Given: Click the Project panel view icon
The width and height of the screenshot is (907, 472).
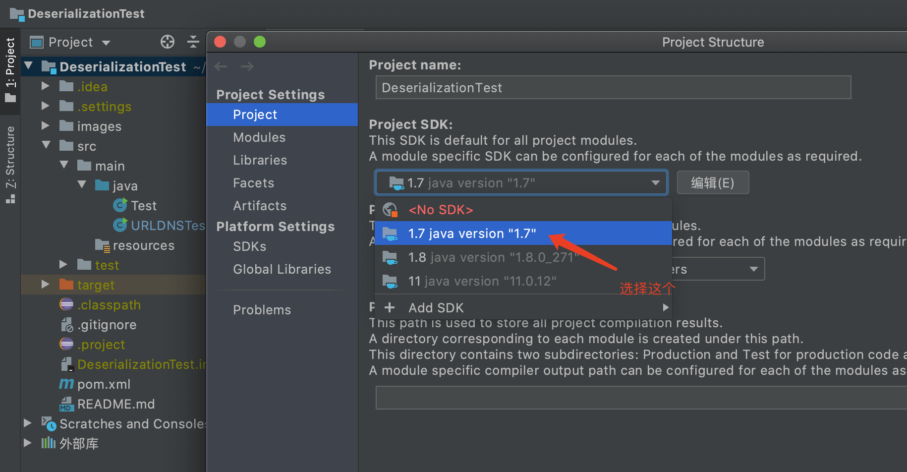Looking at the screenshot, I should pos(37,42).
